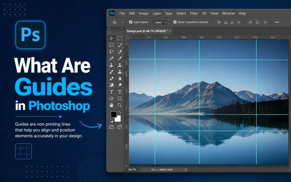Screen dimensions: 291x182
Task: Click the black foreground color swatch
Action: 114,114
